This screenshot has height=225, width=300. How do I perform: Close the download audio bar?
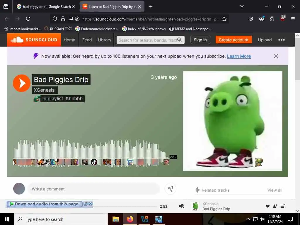91,204
